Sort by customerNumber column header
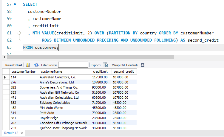The image size is (224, 137). tap(24, 71)
